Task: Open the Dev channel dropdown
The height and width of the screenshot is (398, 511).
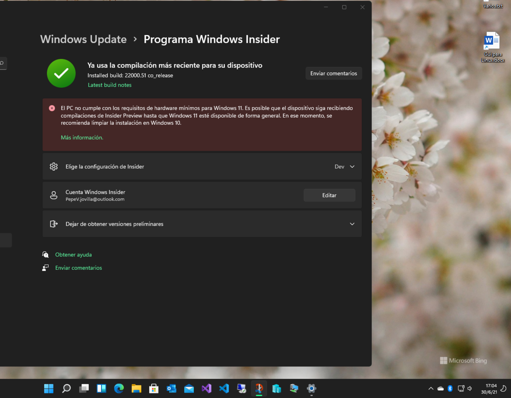Action: [x=344, y=167]
